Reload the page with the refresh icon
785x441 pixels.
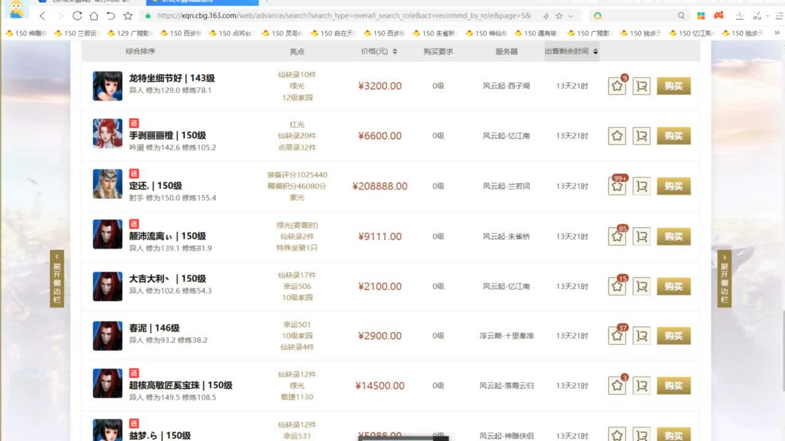pos(77,15)
